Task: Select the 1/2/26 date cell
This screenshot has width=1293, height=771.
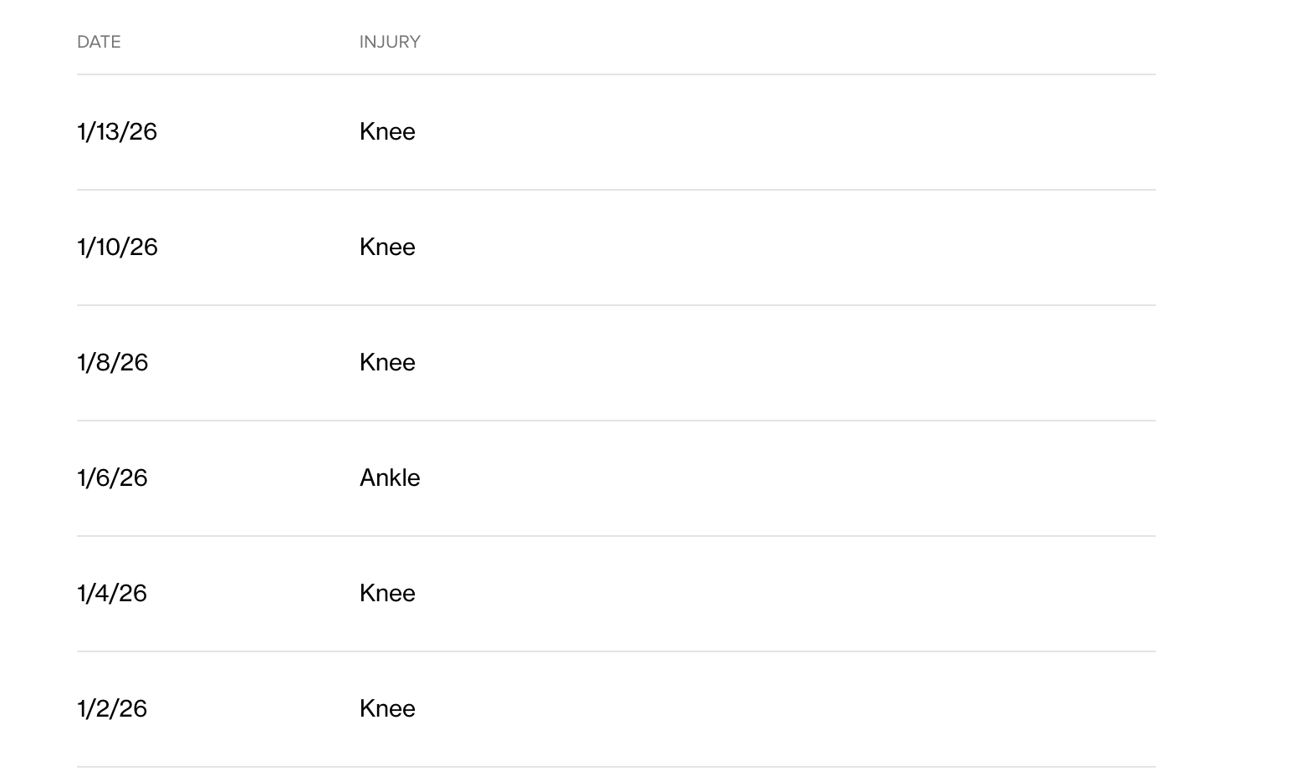Action: click(x=112, y=708)
